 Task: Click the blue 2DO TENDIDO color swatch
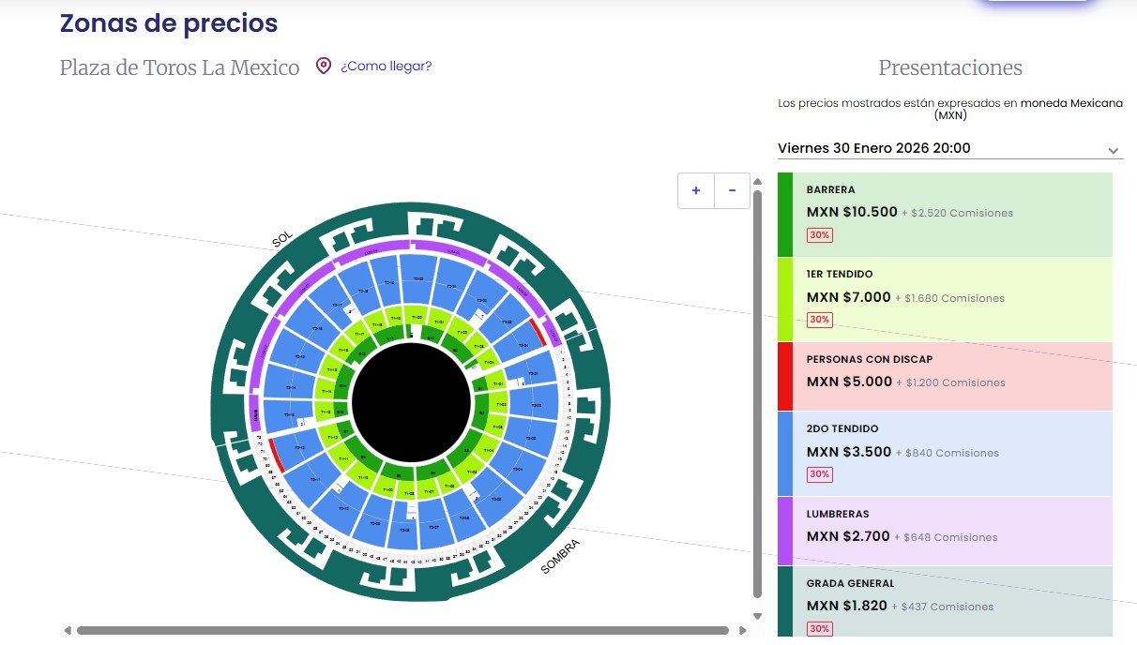click(x=785, y=454)
